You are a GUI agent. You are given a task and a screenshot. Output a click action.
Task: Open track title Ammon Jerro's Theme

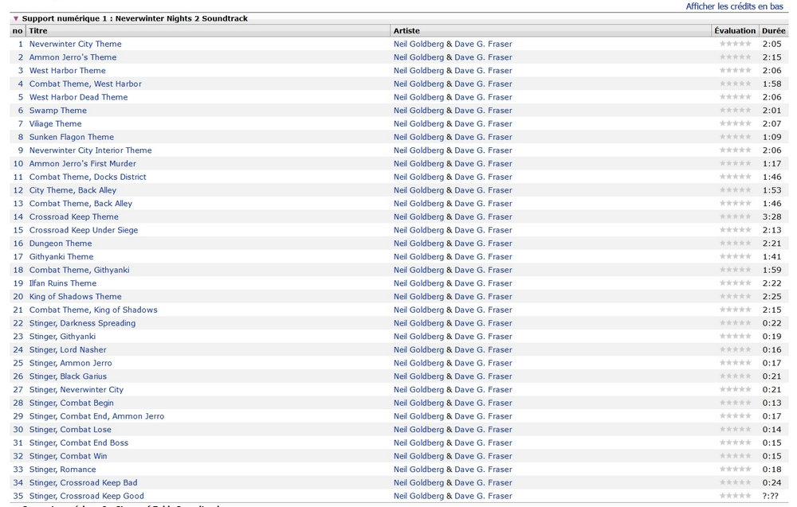coord(73,57)
